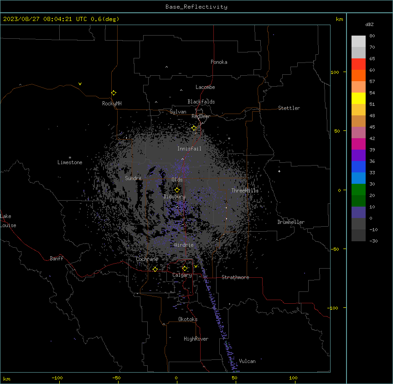
Task: Click the white plus marker northwest of Drumheller
Action: pyautogui.click(x=279, y=171)
